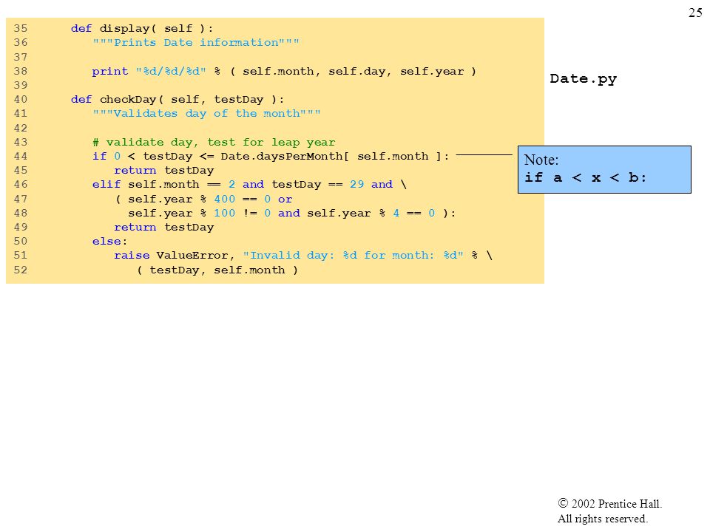710x532 pixels.
Task: Click the 'All rights reserved.' text
Action: 602,519
